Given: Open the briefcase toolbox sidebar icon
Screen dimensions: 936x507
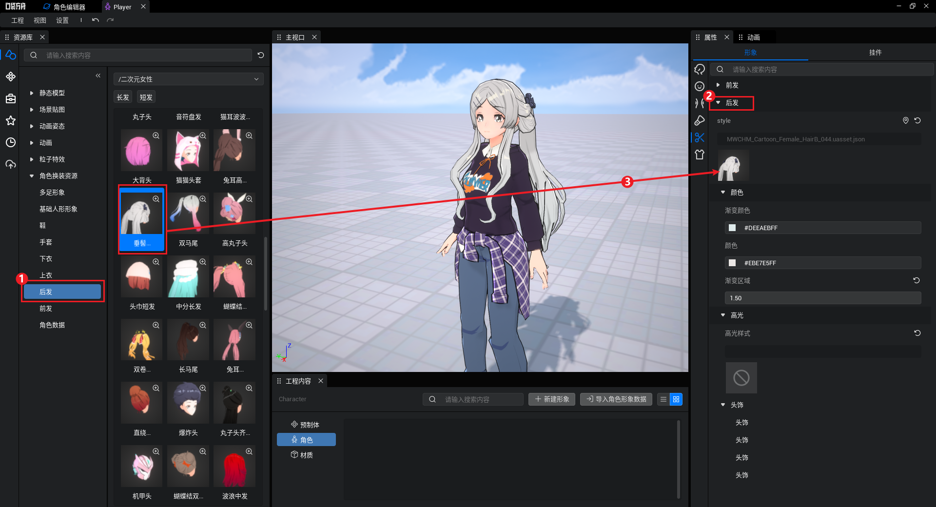Looking at the screenshot, I should 11,98.
